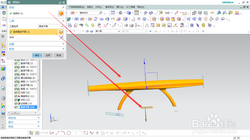Click the shaded cube rendering style icon
Screen dimensions: 250x140
pos(128,13)
